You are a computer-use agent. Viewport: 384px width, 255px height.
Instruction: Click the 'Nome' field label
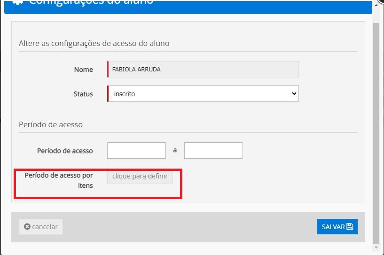84,70
